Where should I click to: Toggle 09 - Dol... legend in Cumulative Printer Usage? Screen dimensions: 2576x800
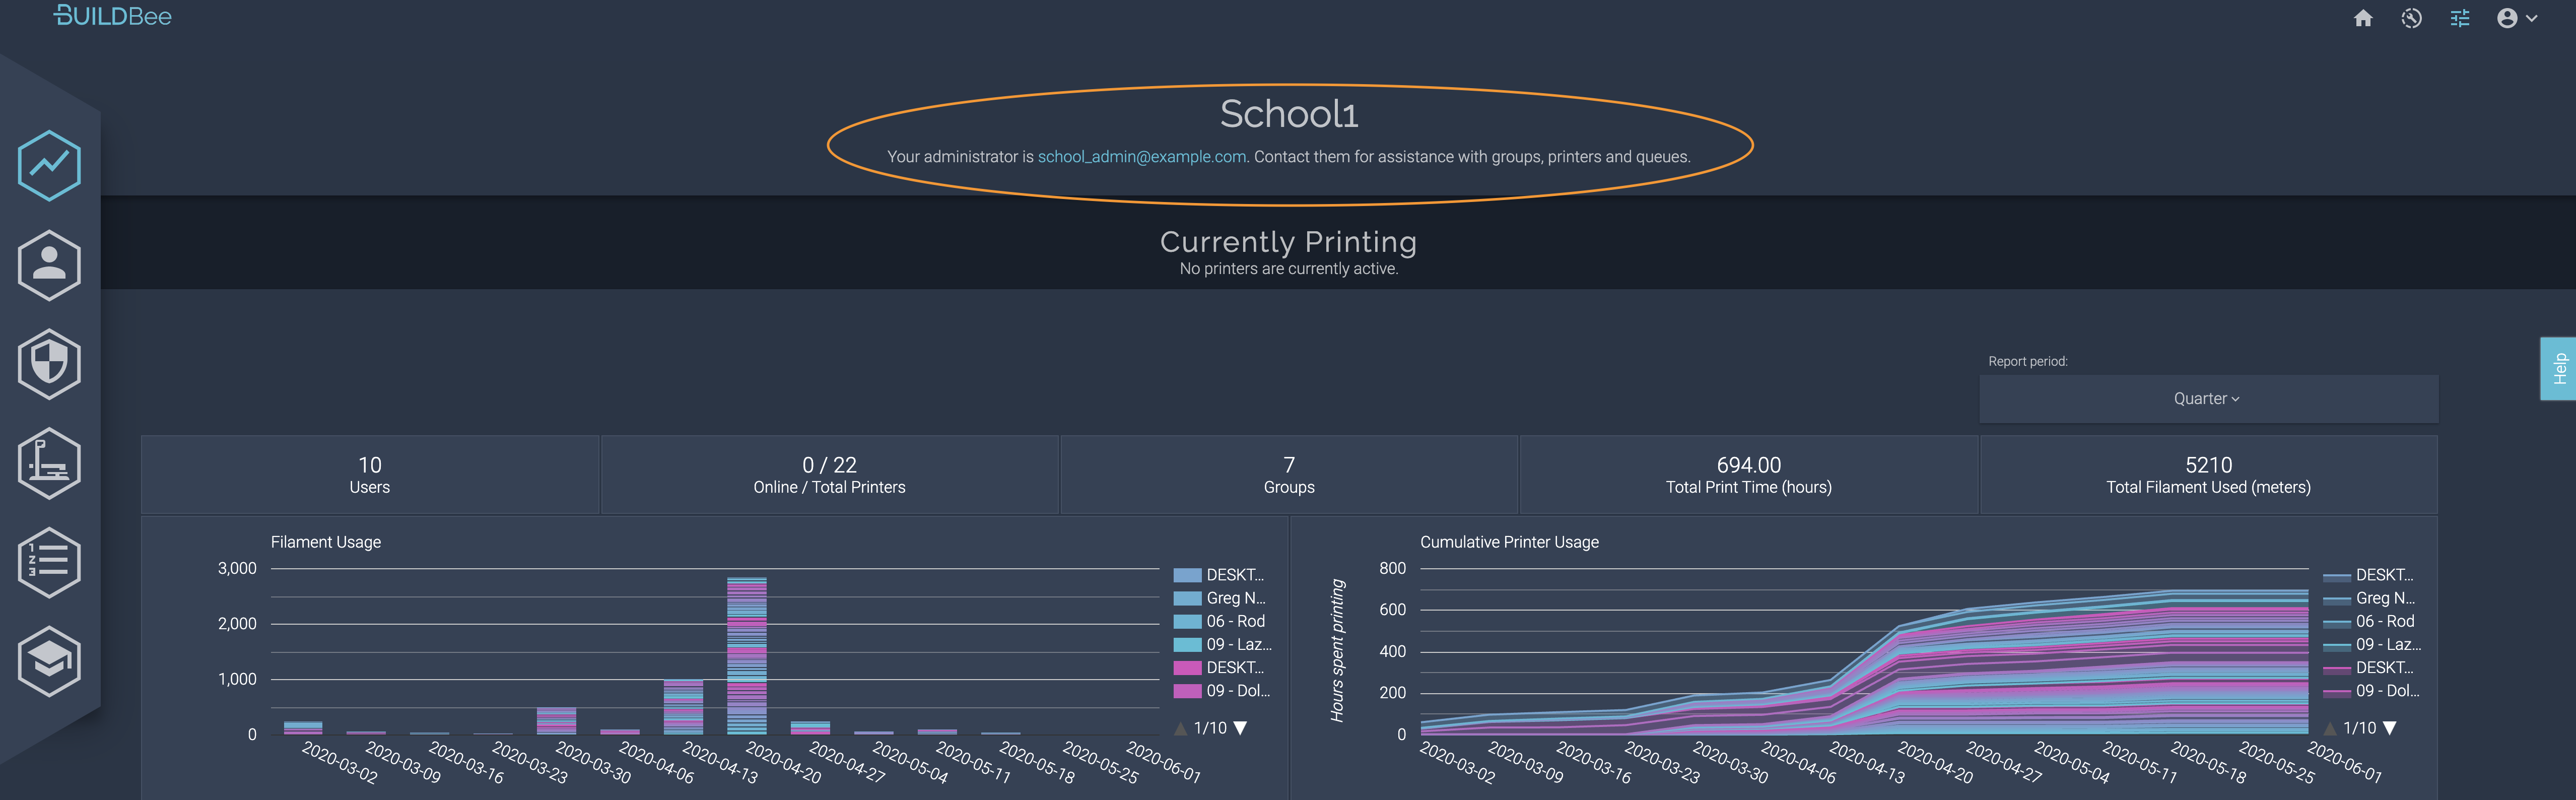tap(2371, 690)
